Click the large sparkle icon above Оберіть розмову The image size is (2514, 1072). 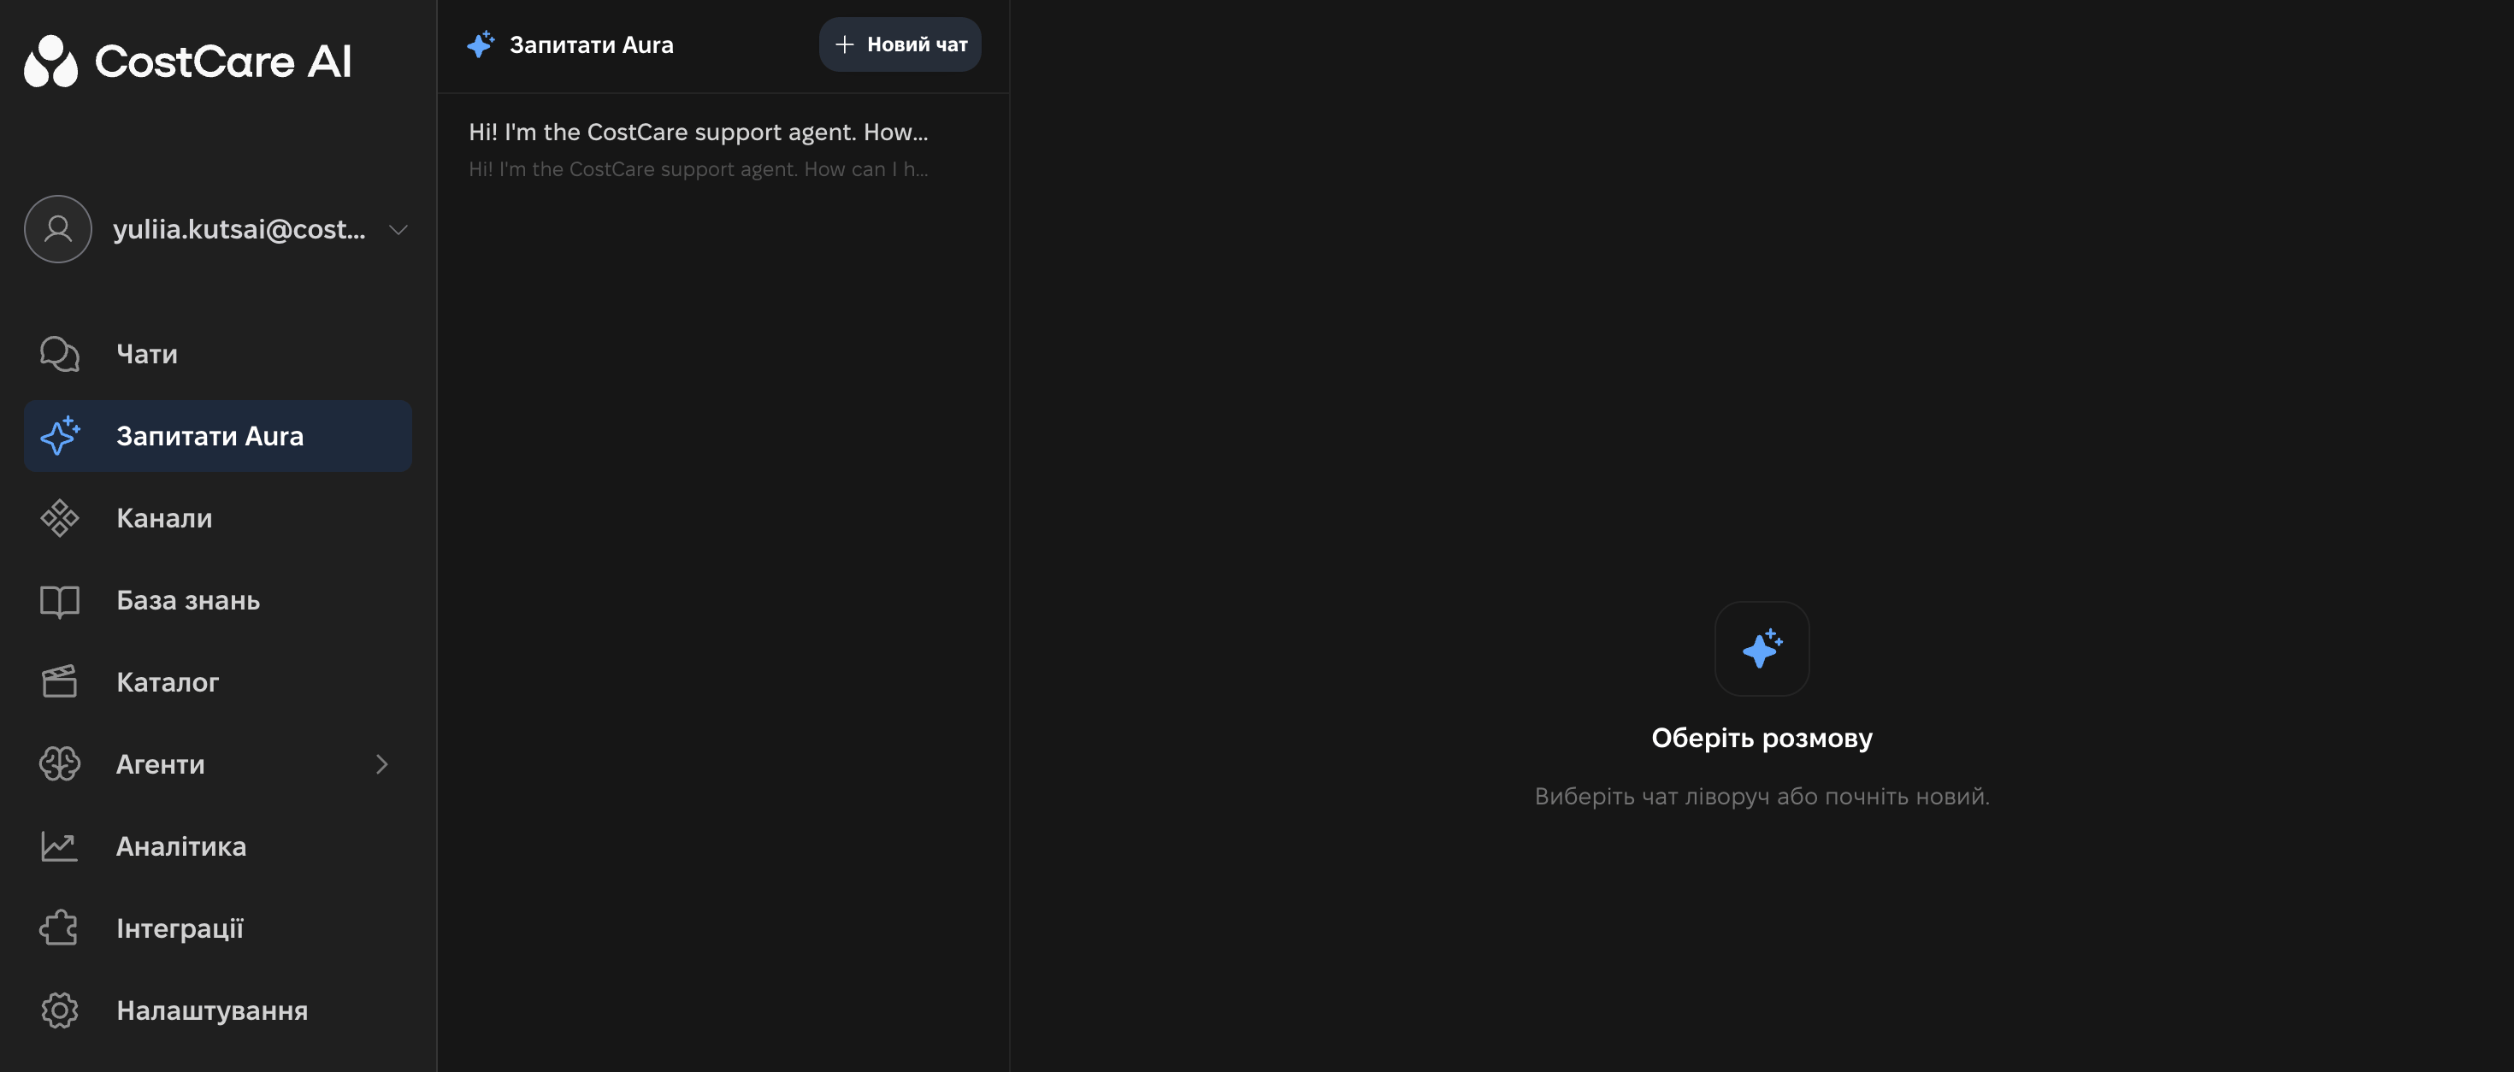(1762, 649)
